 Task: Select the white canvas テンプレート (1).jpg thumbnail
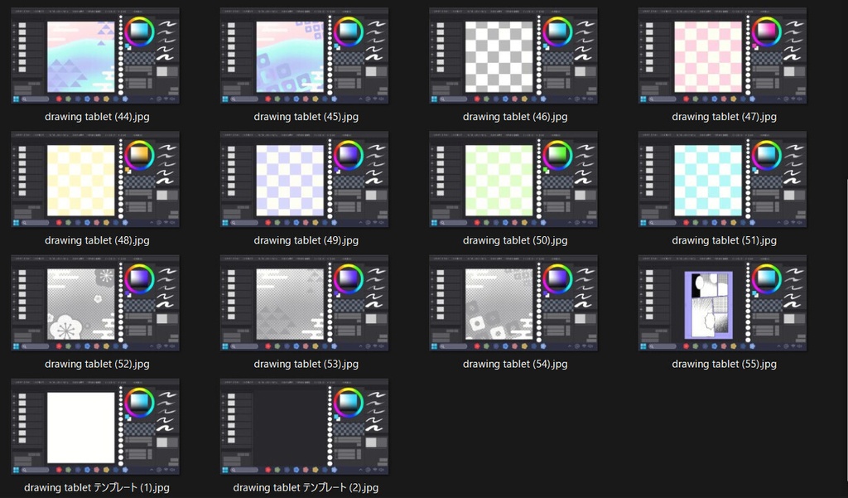coord(95,427)
